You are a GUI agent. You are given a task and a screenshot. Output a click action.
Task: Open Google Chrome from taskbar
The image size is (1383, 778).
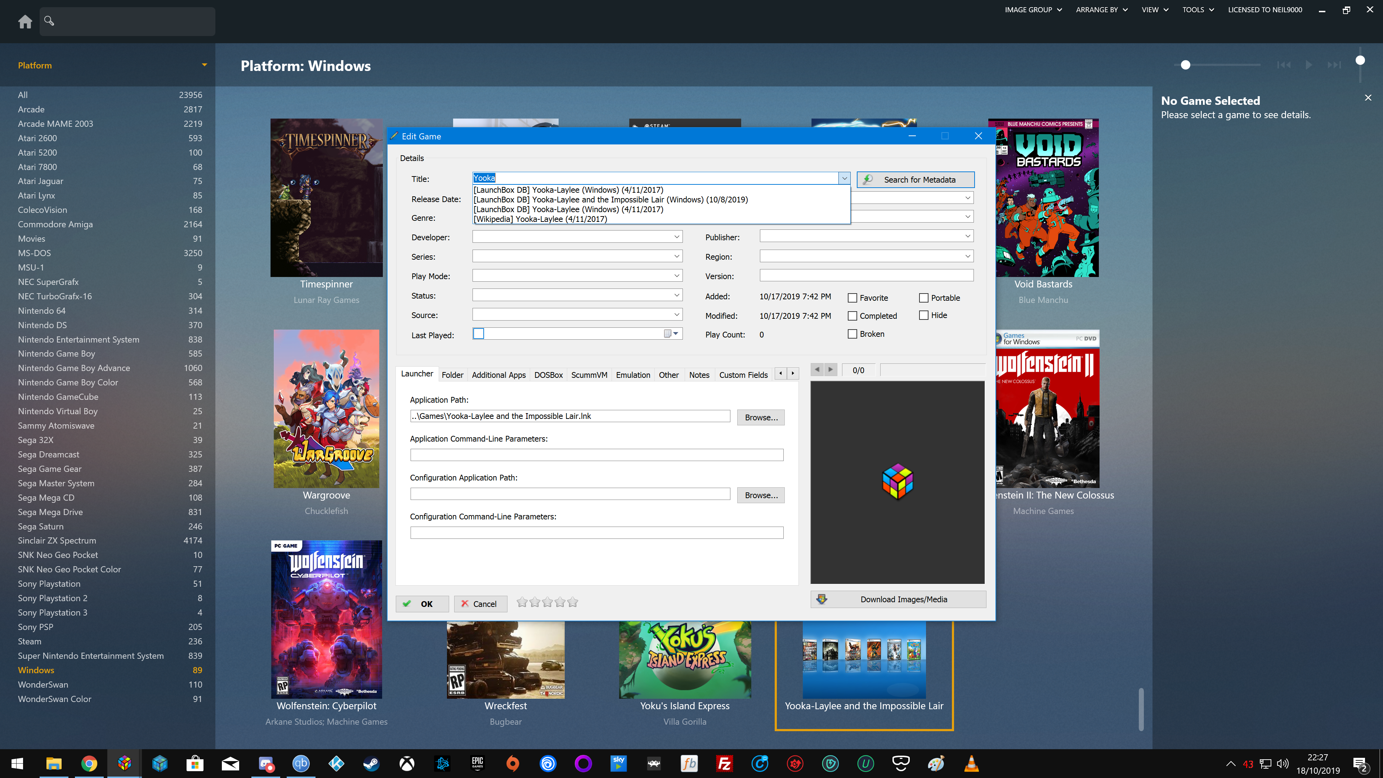coord(89,763)
